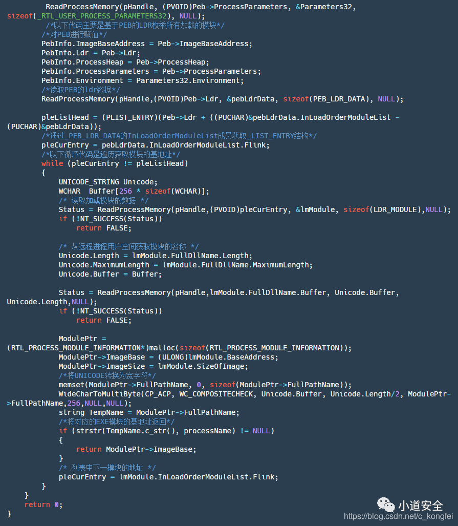Click the '(PUCHAR)&pebLdrData));' continuation line
Image resolution: width=458 pixels, height=526 pixels.
(54, 127)
